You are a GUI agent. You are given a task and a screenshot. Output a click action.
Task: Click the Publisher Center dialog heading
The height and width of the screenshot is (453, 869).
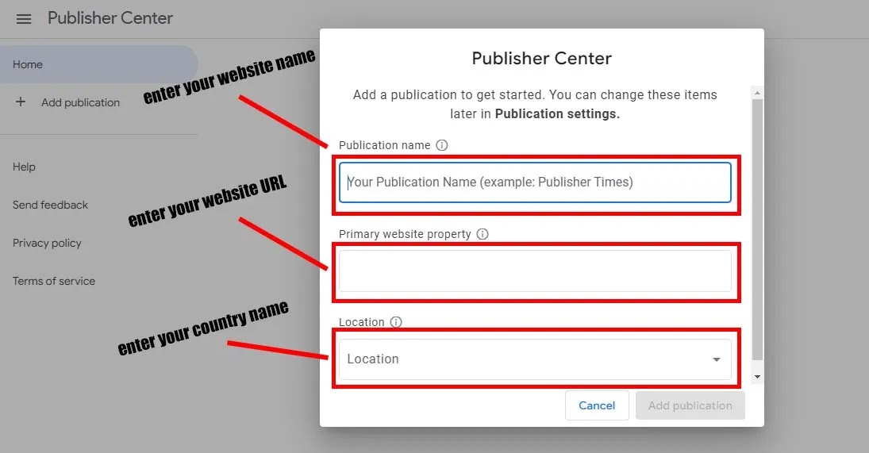point(541,58)
